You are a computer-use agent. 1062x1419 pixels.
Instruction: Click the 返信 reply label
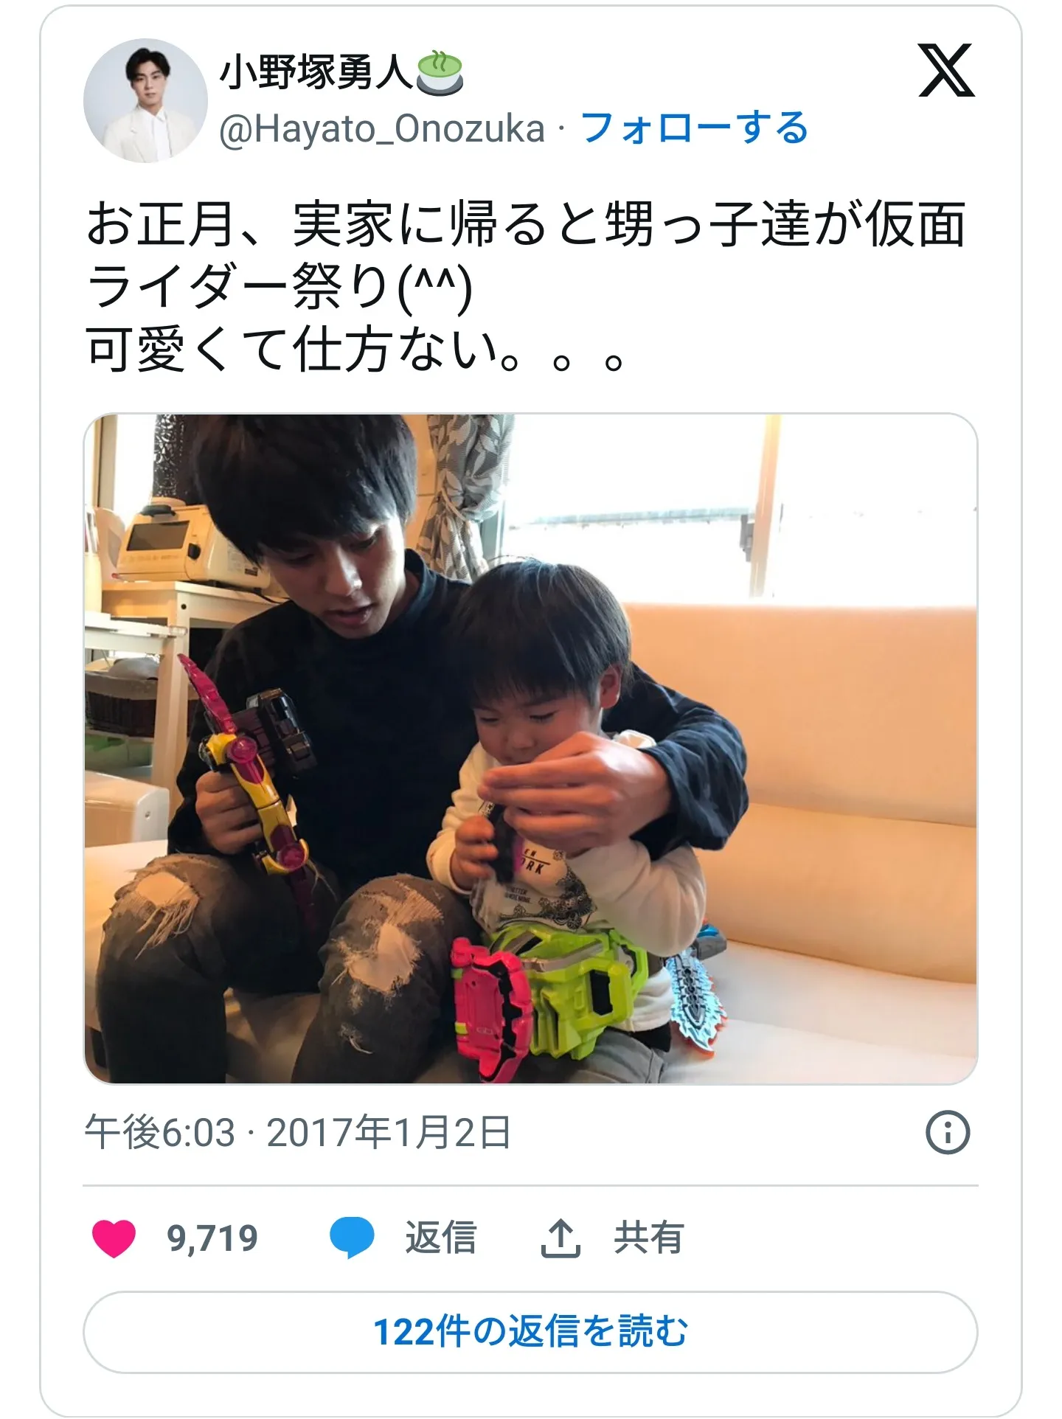(440, 1238)
